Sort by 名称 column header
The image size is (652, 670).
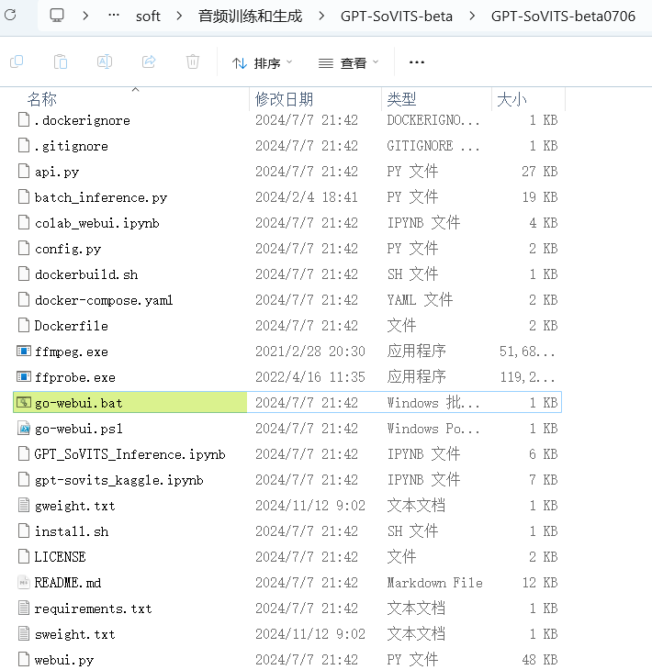point(42,99)
